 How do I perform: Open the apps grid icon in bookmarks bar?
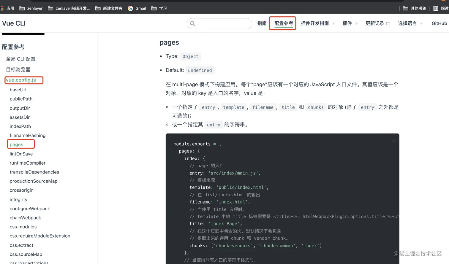pos(2,8)
